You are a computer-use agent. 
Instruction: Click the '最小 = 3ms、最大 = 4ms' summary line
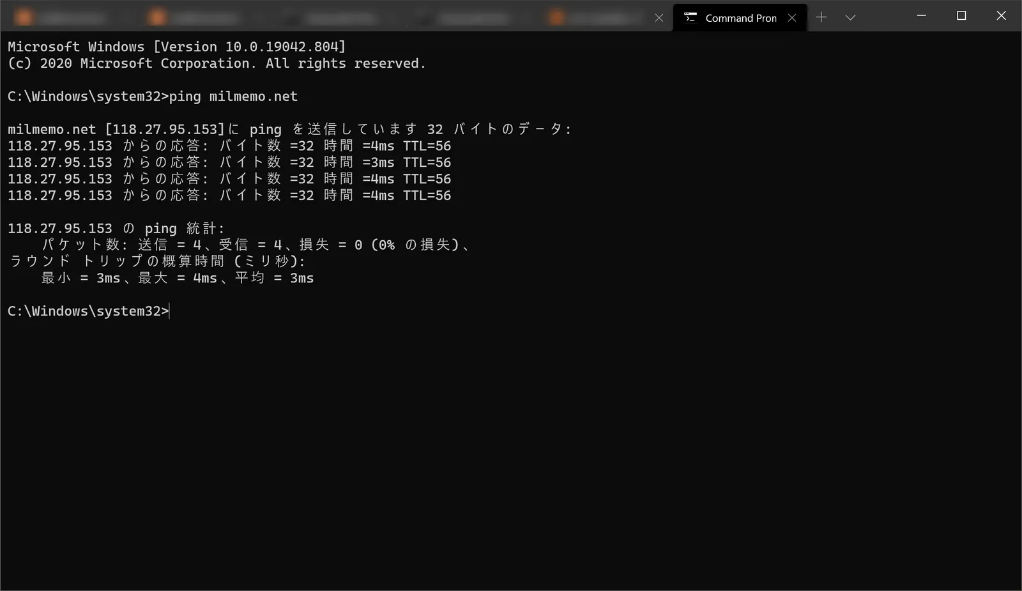coord(178,278)
